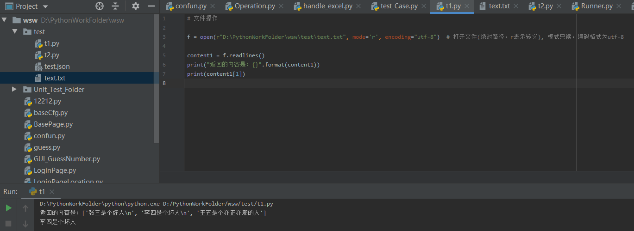Screen dimensions: 634x231
Task: Stop the running process
Action: point(8,224)
